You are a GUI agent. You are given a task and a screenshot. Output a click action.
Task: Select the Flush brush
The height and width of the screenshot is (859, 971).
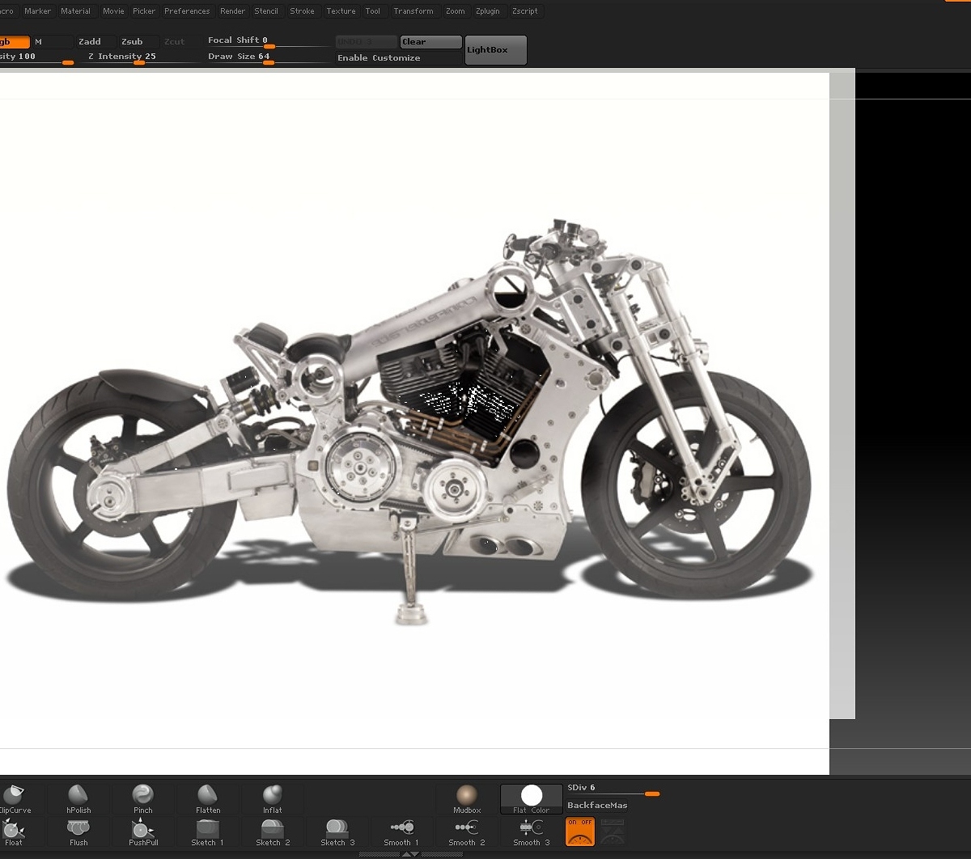click(x=78, y=831)
